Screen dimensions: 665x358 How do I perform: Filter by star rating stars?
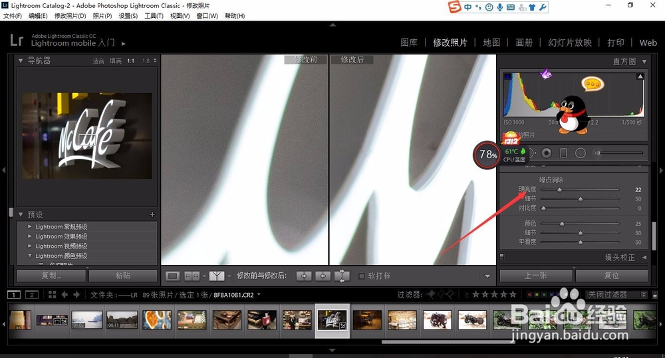click(x=495, y=294)
